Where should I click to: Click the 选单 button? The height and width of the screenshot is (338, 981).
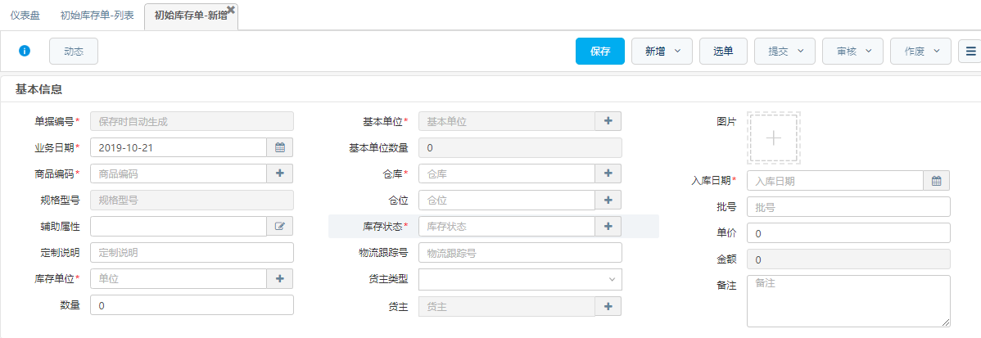[723, 52]
